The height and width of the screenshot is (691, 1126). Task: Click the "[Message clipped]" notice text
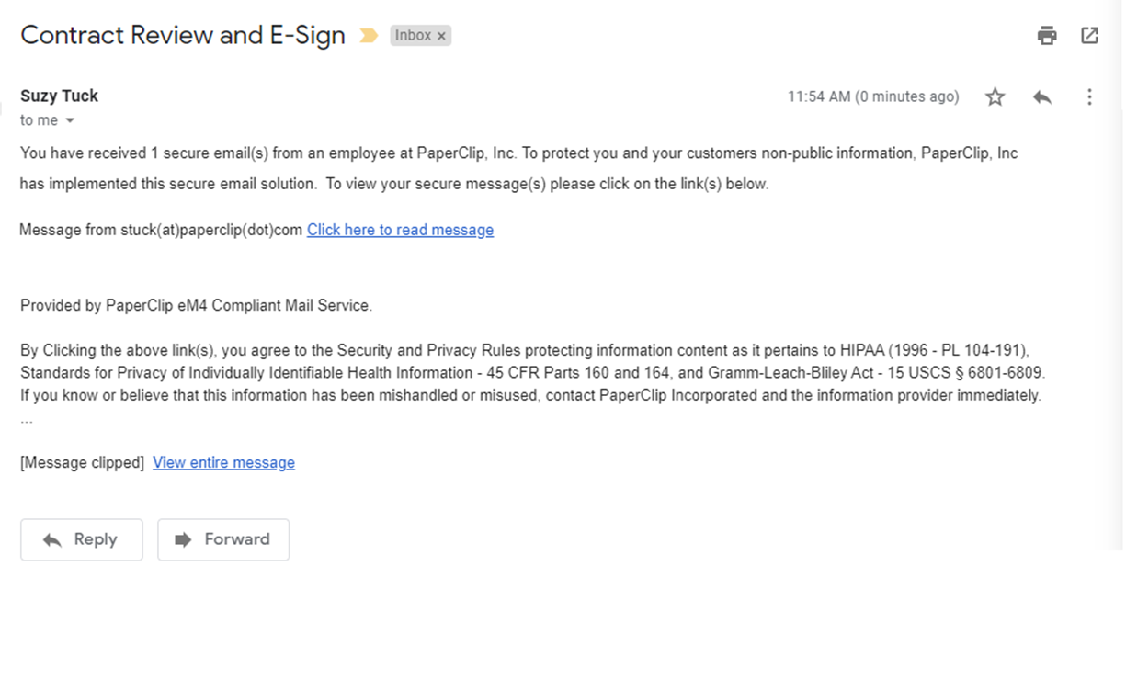(82, 462)
